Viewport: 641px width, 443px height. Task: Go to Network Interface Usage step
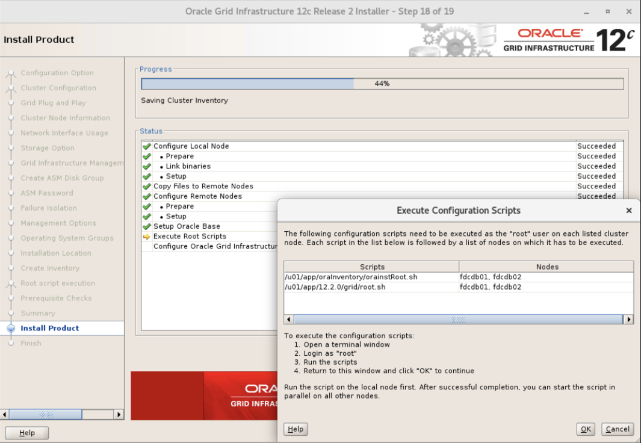click(x=64, y=133)
